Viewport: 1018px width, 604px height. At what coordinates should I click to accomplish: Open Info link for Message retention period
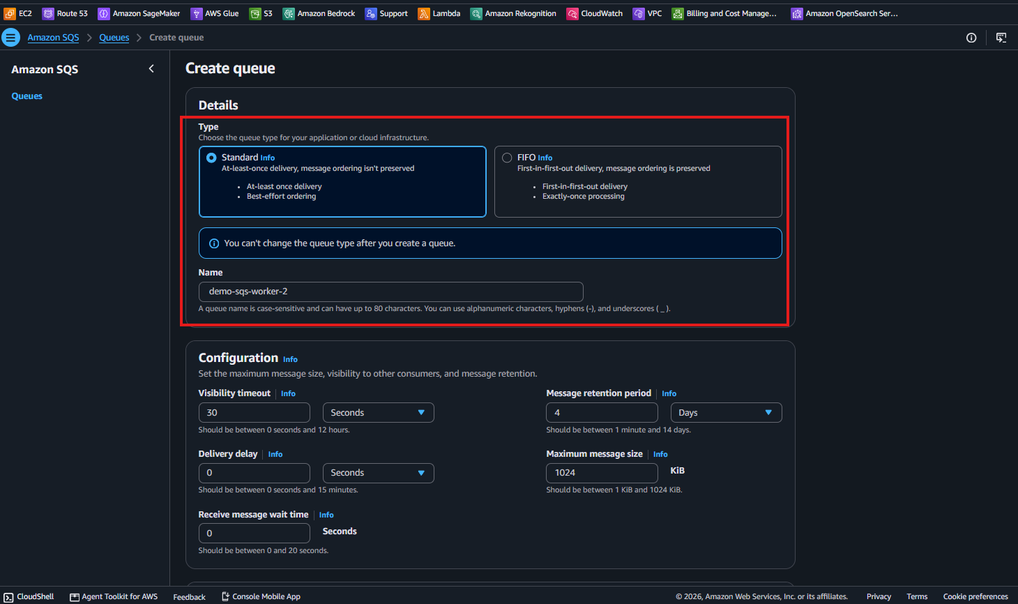tap(669, 394)
